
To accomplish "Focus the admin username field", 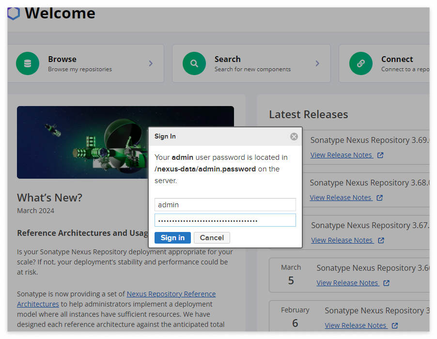I will coord(225,205).
